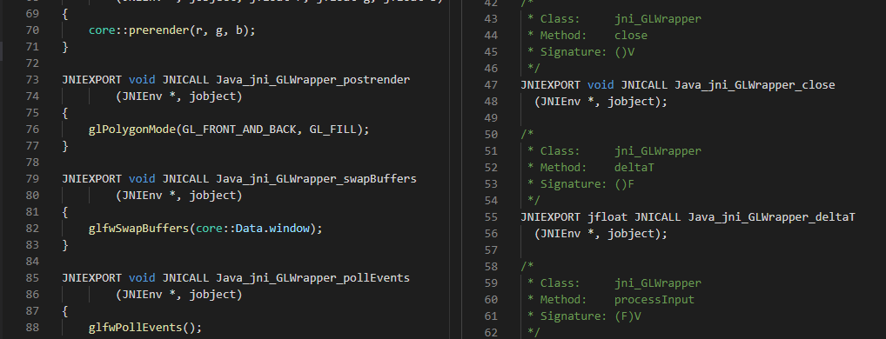Click Data.window argument on line 82
Screen dimensions: 886x339
(272, 229)
